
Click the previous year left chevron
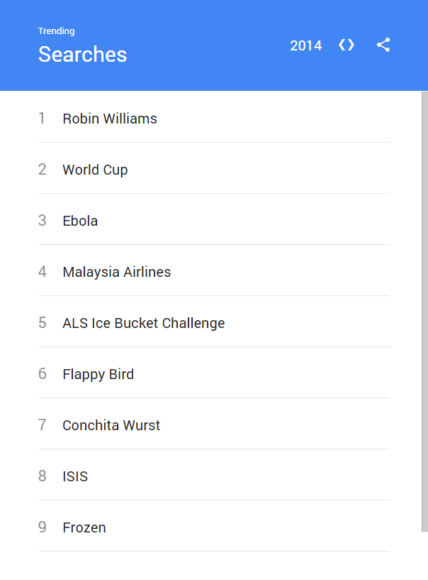click(x=342, y=45)
